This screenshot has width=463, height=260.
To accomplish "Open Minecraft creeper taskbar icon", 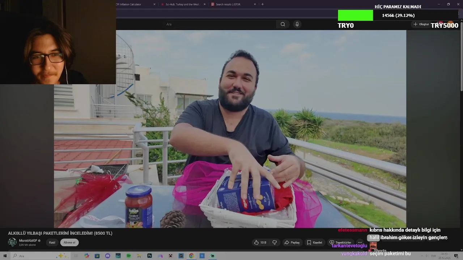I will click(x=170, y=256).
